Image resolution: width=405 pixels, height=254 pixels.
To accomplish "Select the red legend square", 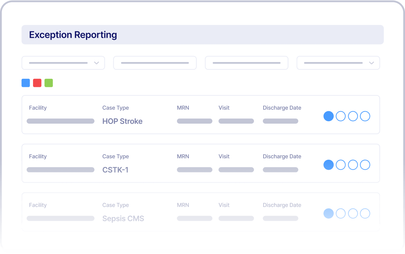I will pos(37,83).
